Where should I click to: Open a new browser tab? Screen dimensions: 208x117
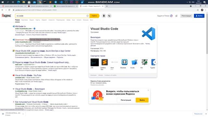(107, 6)
